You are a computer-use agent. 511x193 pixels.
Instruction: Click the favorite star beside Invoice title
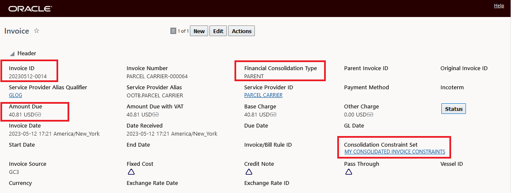tap(37, 31)
